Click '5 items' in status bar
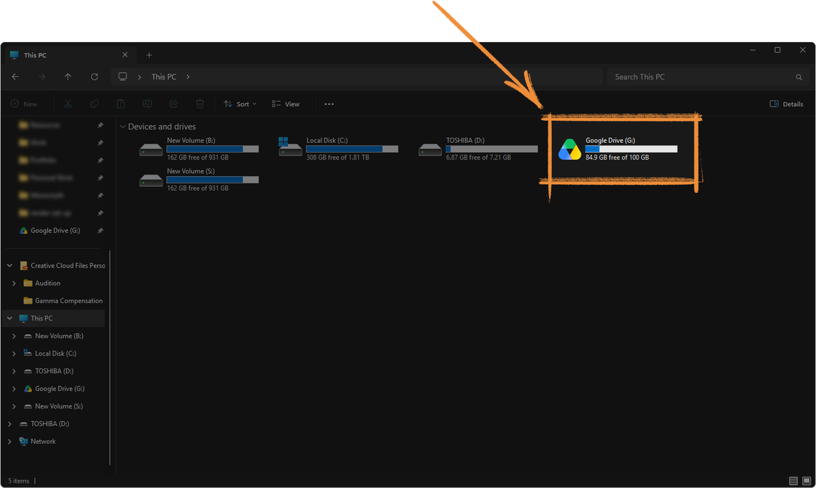 [17, 481]
